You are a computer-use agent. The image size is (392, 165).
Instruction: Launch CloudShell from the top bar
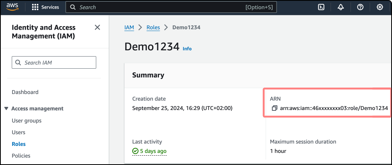pyautogui.click(x=321, y=7)
